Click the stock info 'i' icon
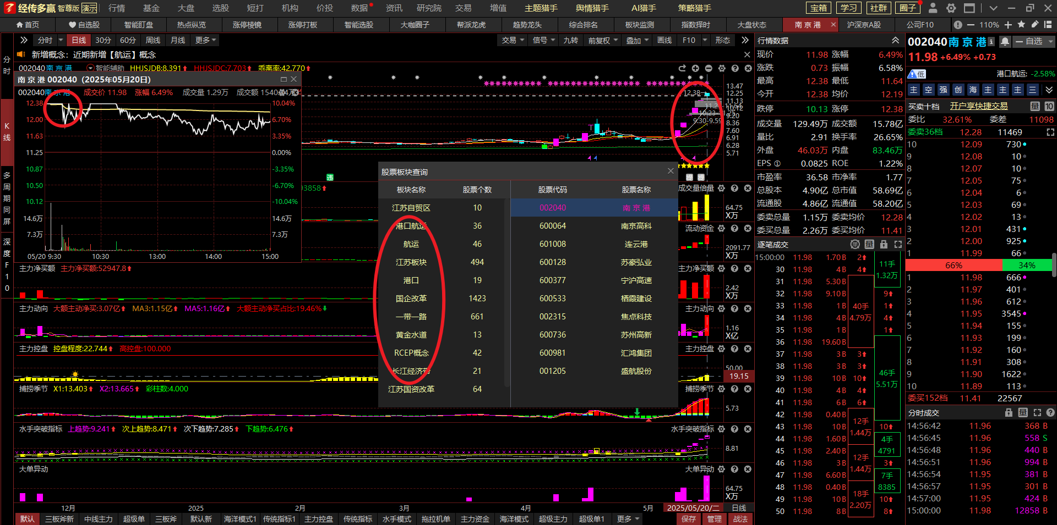This screenshot has width=1057, height=525. 991,42
